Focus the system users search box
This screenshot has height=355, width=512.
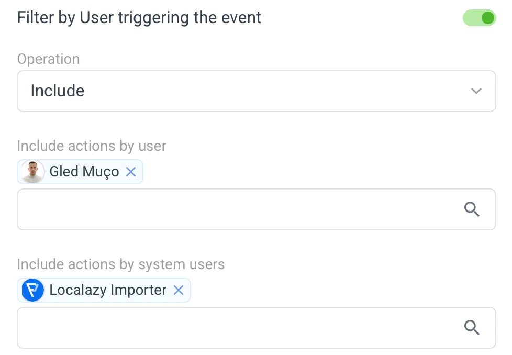(236, 328)
